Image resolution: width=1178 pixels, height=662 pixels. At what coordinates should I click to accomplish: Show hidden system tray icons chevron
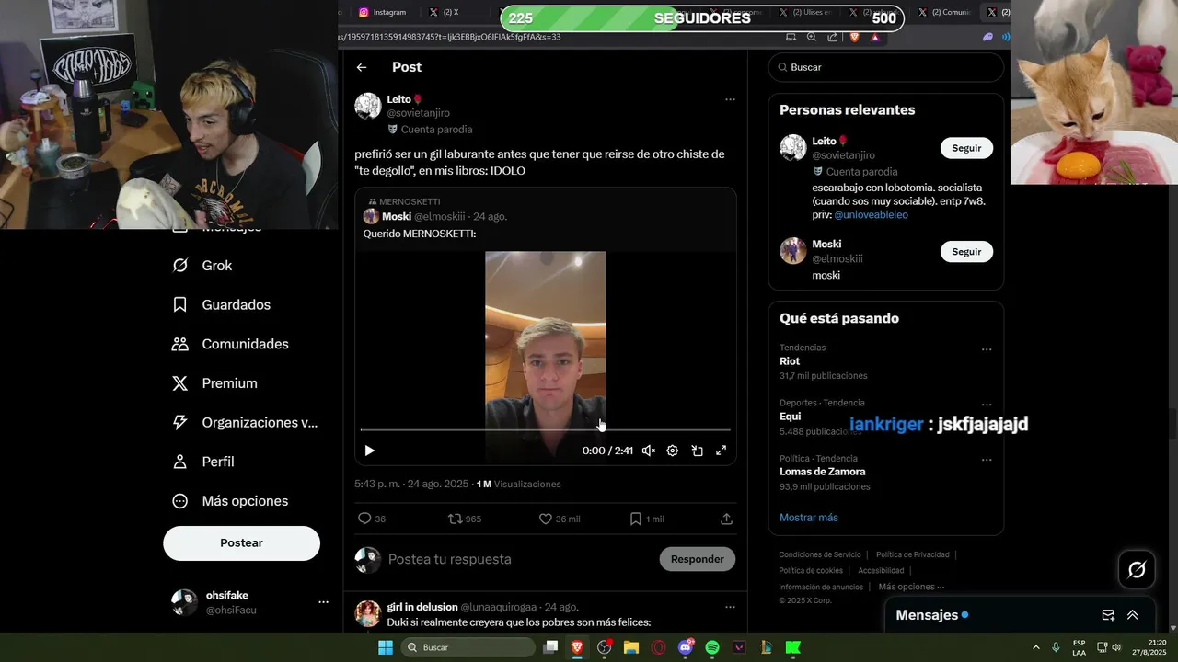pos(1035,647)
